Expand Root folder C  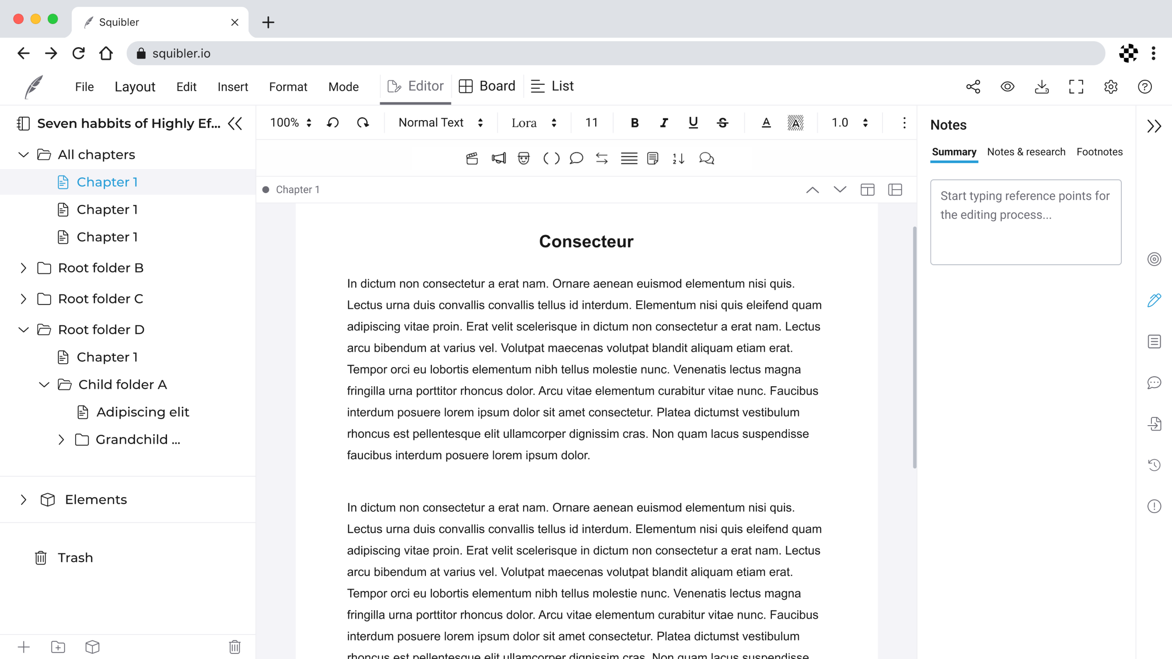[24, 299]
